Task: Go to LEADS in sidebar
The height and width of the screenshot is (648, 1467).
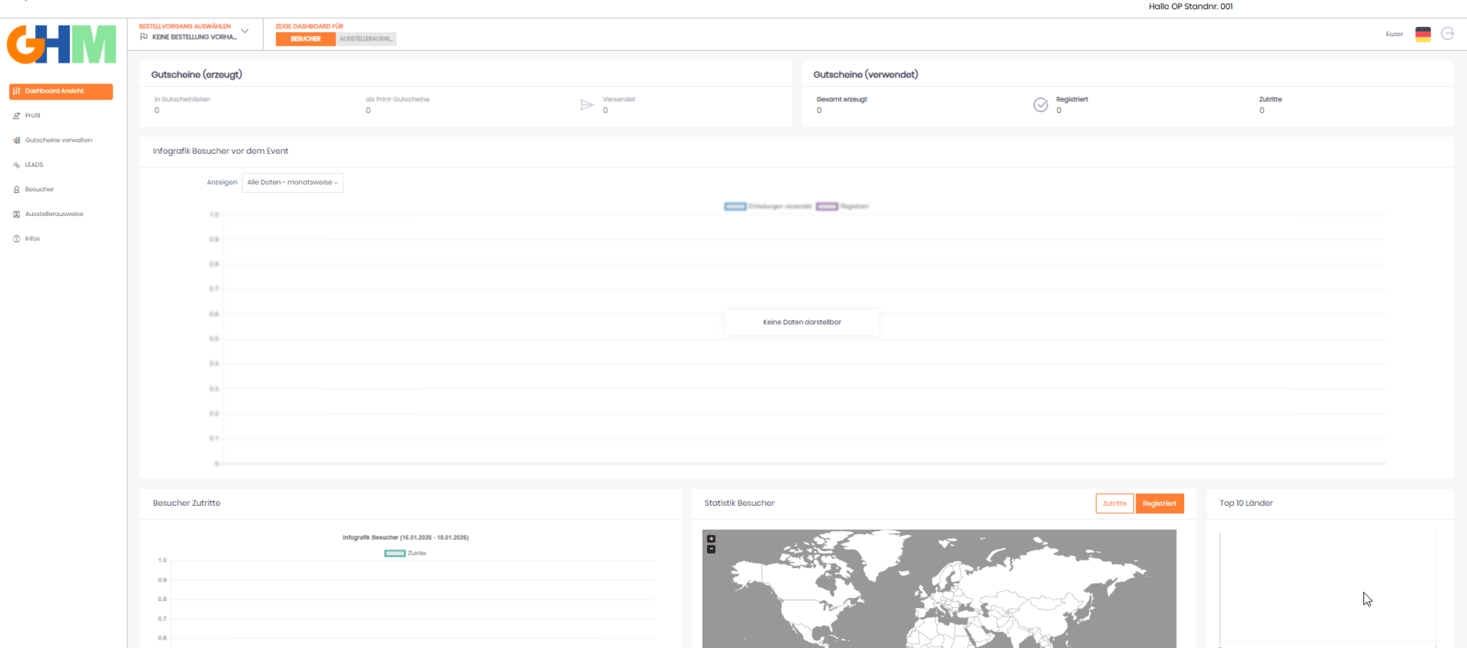Action: (x=34, y=165)
